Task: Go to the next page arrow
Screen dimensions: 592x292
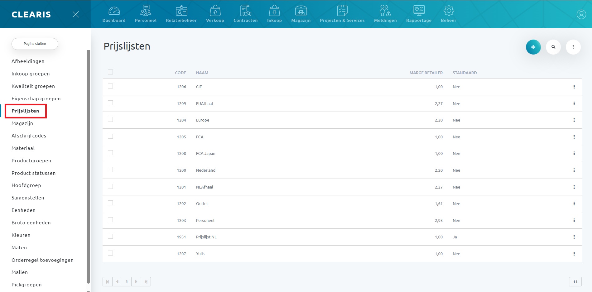Action: pos(136,282)
